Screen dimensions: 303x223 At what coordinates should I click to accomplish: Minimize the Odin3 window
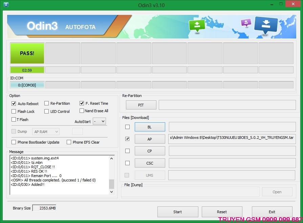pyautogui.click(x=272, y=4)
